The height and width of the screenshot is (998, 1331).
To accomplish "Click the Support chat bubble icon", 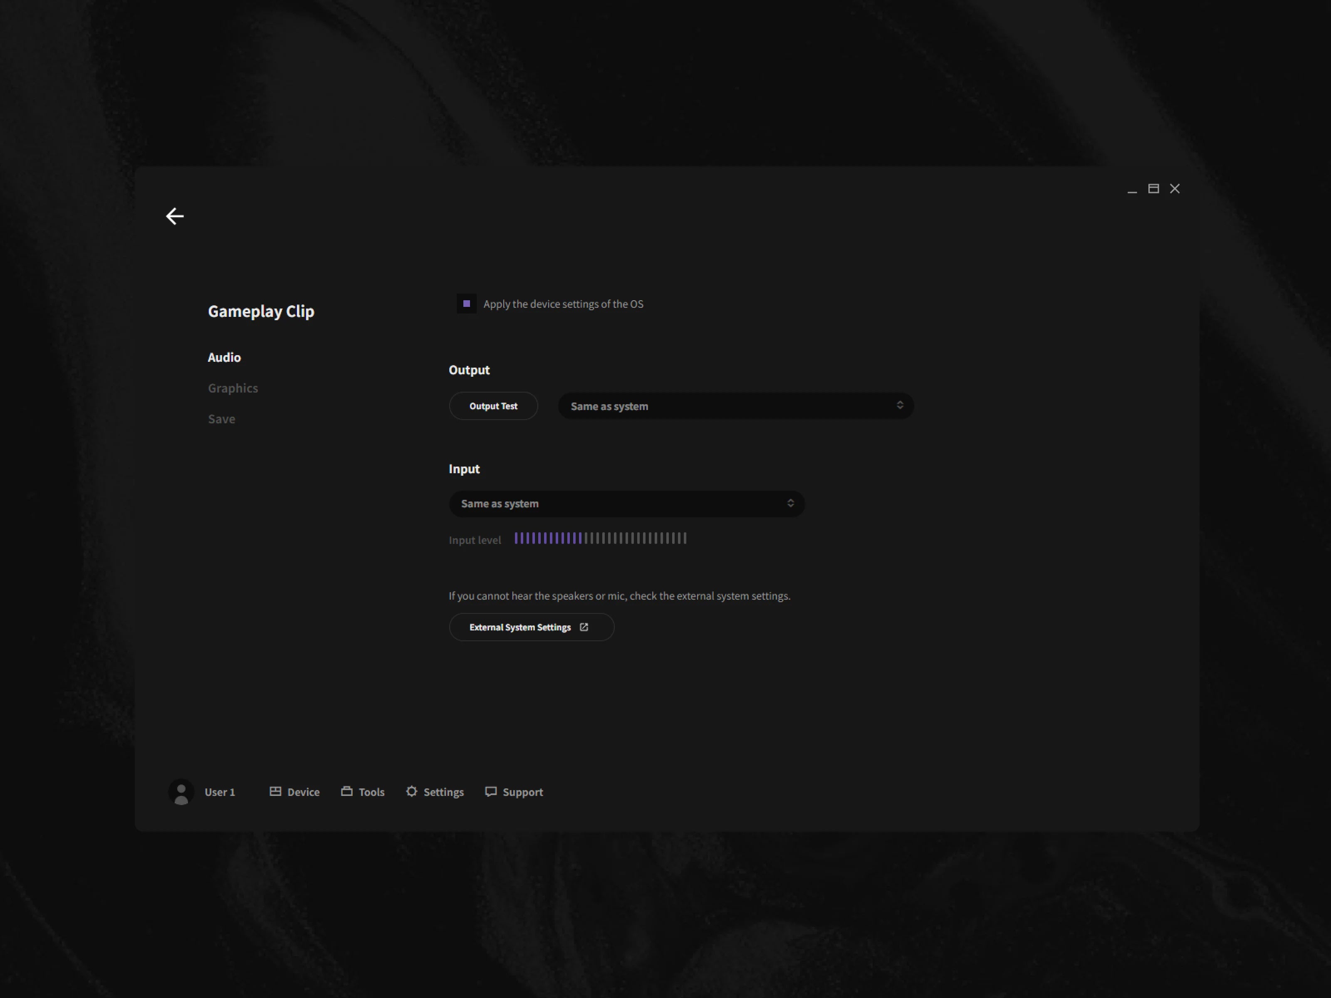I will click(491, 792).
